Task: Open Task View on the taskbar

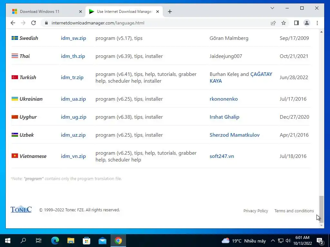Action: coord(39,241)
